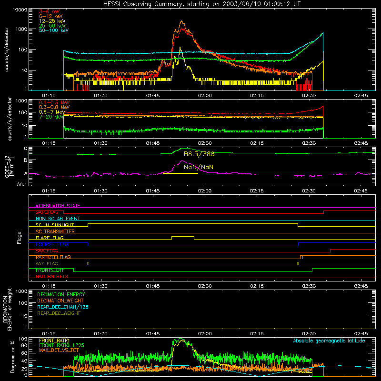Click the Flags panel axis title
This screenshot has height=381, width=381.
tap(20, 238)
